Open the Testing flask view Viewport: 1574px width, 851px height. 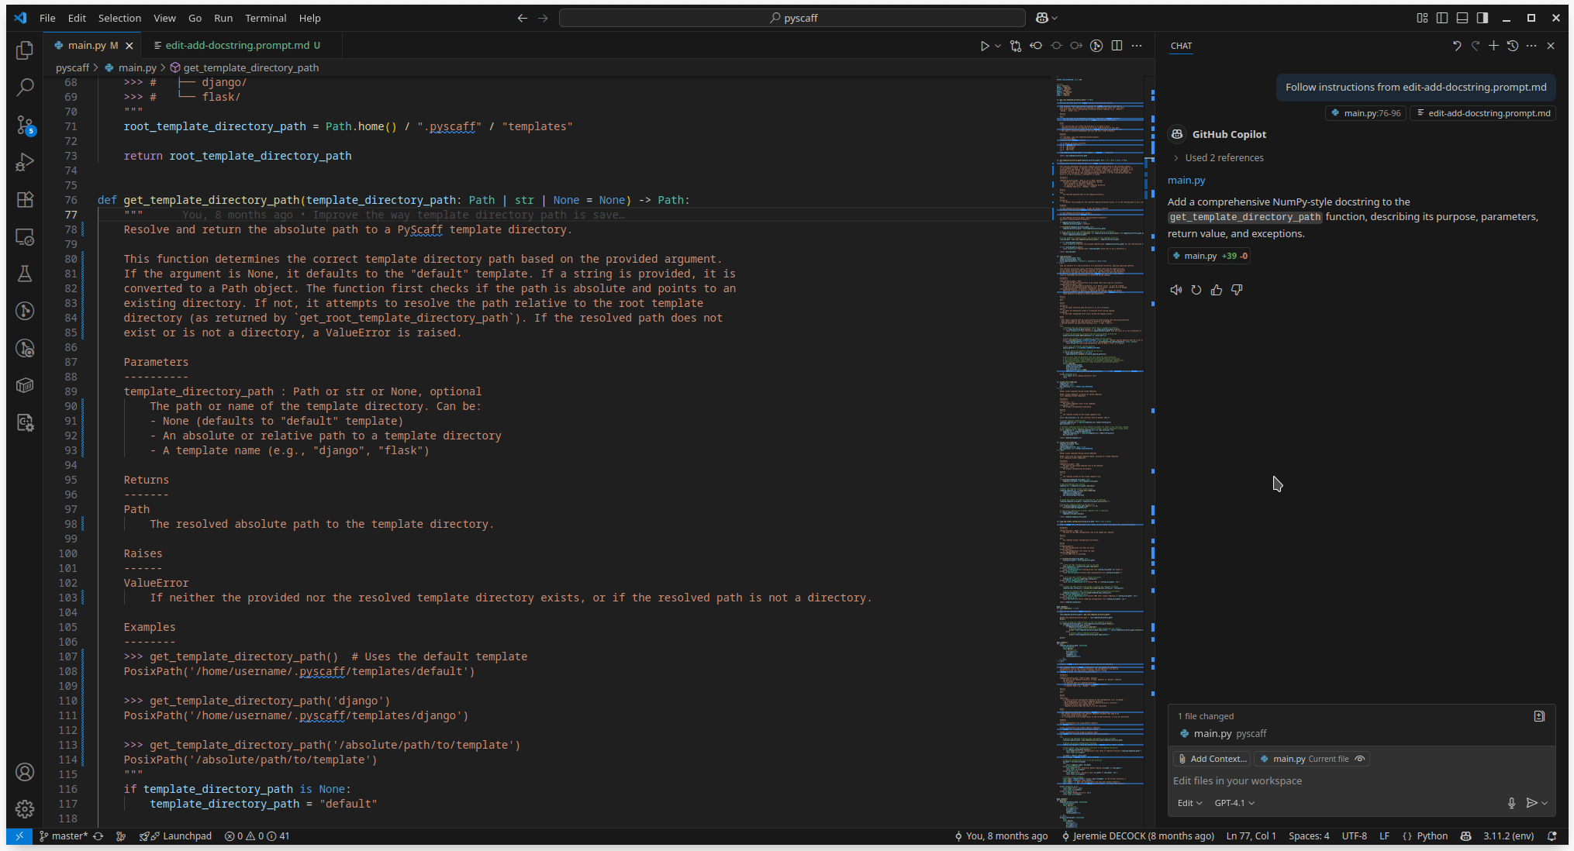[25, 274]
